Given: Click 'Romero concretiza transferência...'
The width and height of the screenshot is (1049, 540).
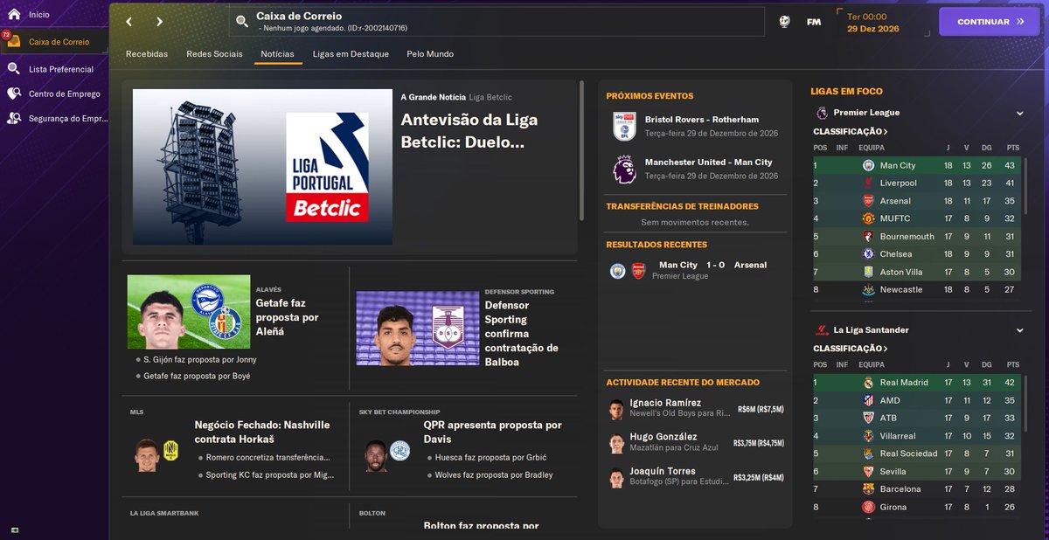Looking at the screenshot, I should click(268, 458).
